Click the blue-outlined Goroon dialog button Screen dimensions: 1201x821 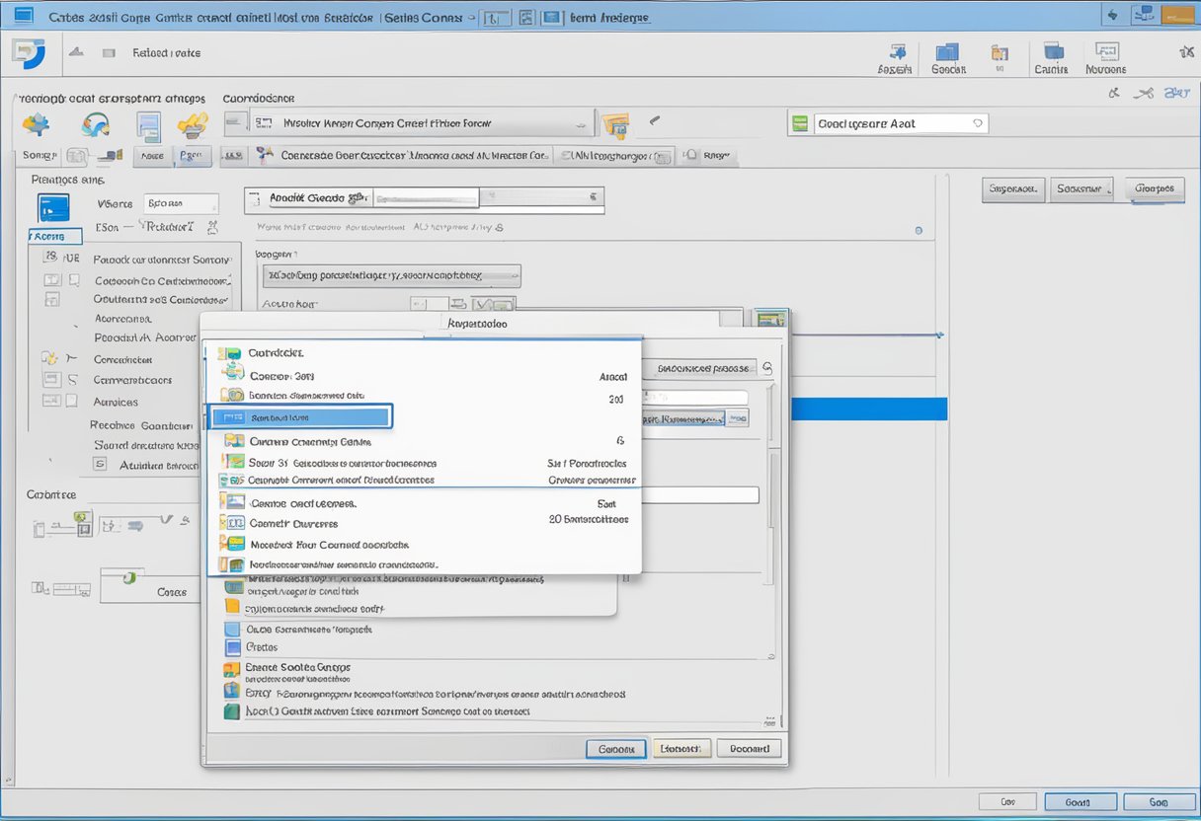point(615,750)
